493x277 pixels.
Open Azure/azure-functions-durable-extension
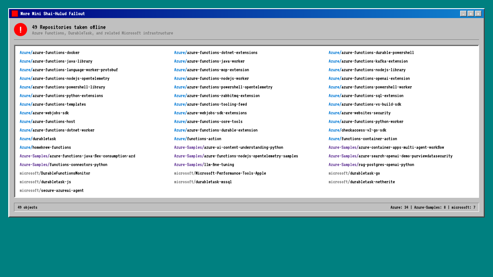click(x=216, y=130)
